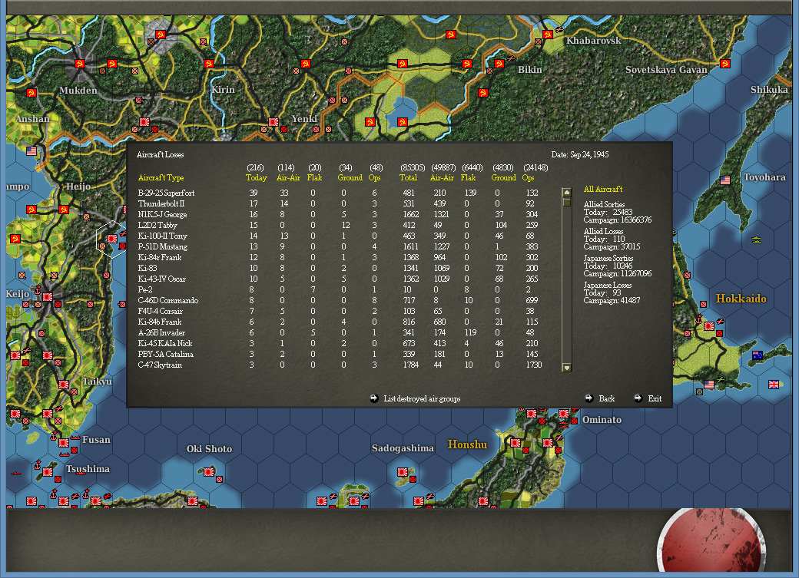Screen dimensions: 799x578
Task: Select the US flag unit icon near Heijo
Action: pos(31,151)
